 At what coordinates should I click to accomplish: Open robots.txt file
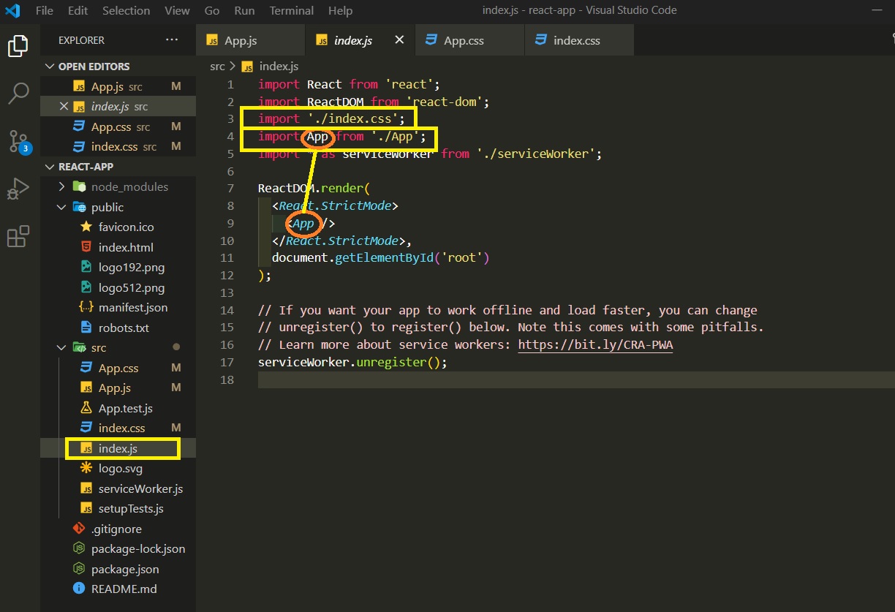coord(117,328)
